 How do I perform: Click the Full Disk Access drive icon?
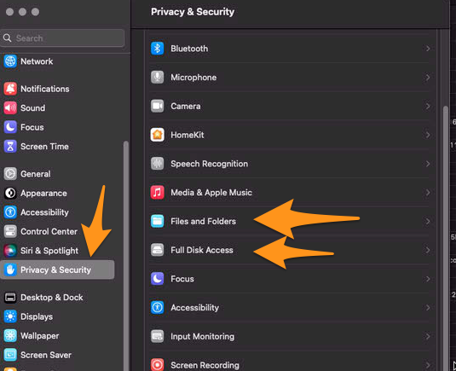(158, 250)
